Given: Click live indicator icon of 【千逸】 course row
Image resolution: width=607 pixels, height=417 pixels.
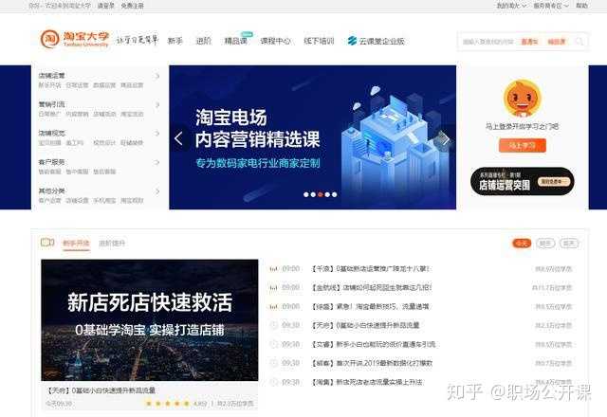Looking at the screenshot, I should pyautogui.click(x=273, y=269).
